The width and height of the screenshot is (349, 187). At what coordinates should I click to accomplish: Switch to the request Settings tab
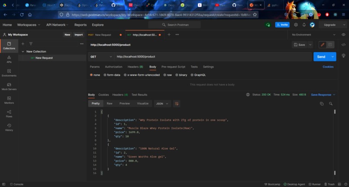[208, 67]
